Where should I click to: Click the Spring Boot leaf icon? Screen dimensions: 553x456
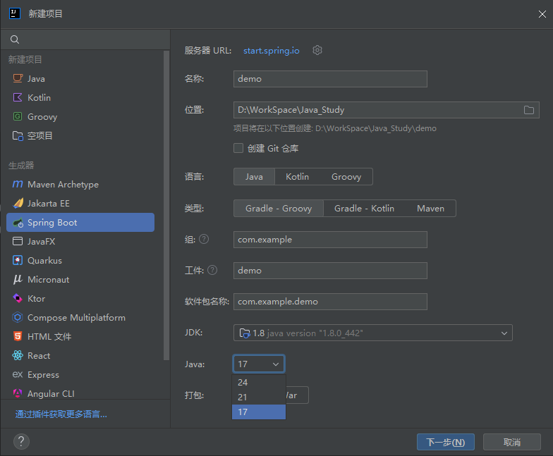point(18,223)
